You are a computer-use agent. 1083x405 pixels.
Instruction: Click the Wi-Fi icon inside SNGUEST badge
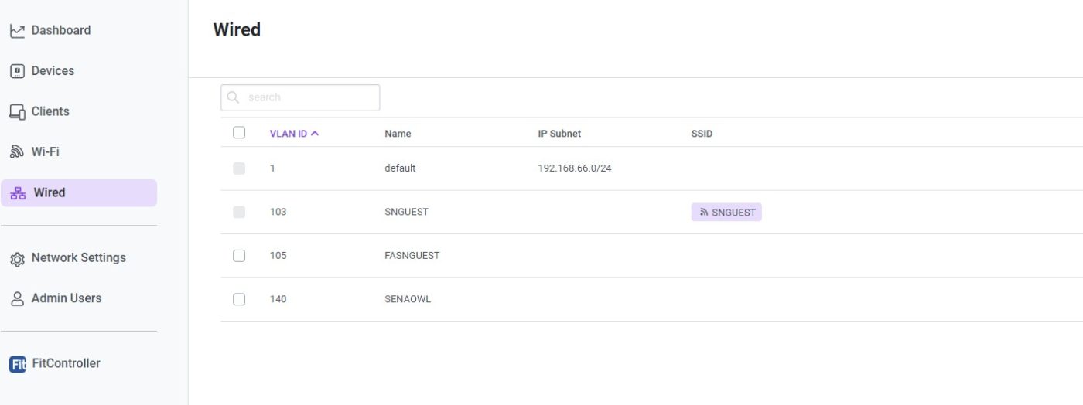pos(704,212)
